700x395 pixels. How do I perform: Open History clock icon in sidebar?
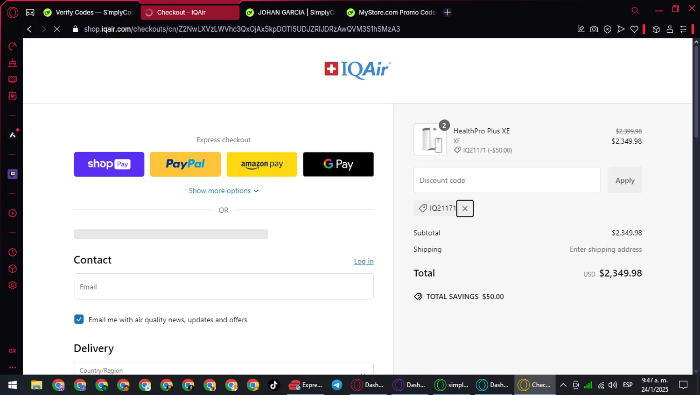coord(13,252)
